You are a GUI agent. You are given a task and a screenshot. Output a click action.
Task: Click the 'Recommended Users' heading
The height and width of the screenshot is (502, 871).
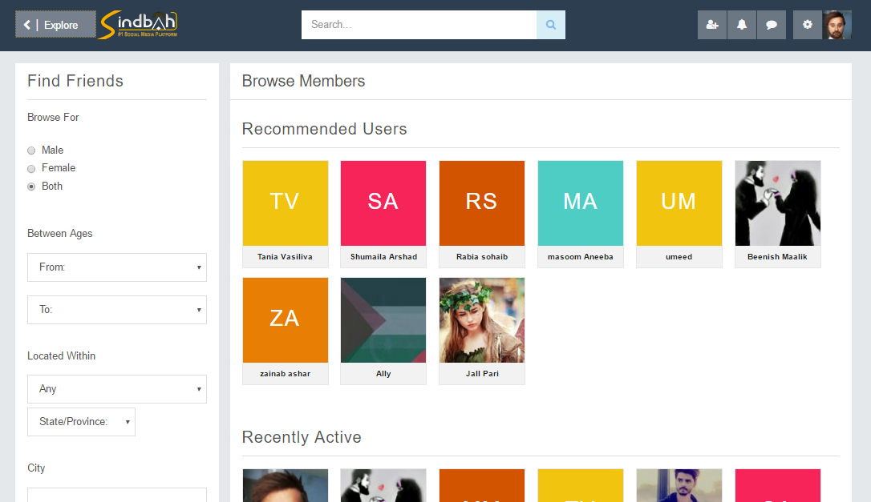tap(324, 129)
